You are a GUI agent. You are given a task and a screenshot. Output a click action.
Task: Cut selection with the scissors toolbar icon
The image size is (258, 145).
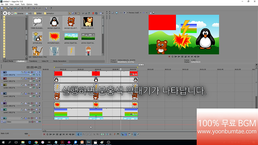tap(22, 8)
